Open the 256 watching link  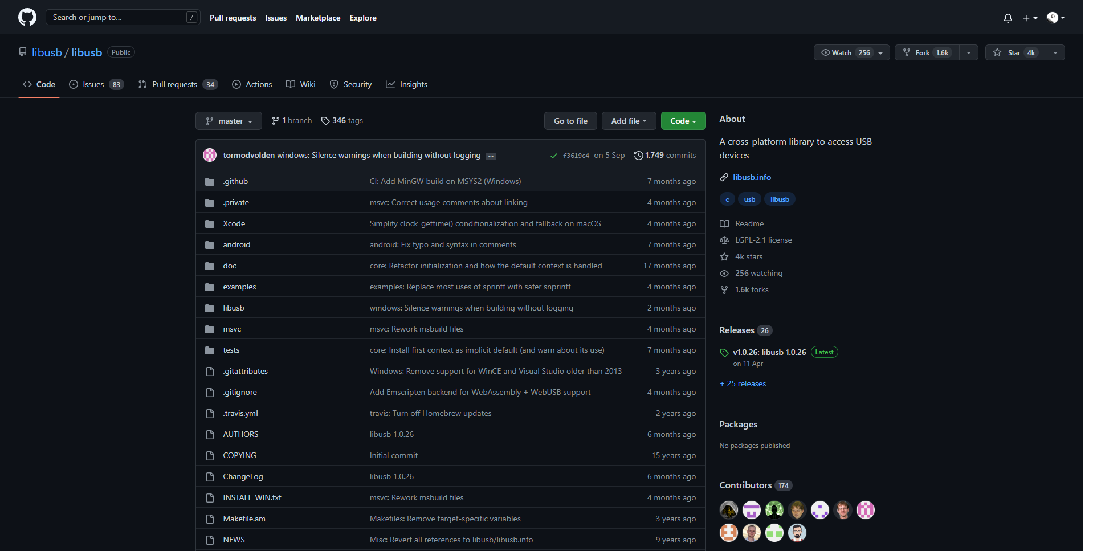coord(751,274)
